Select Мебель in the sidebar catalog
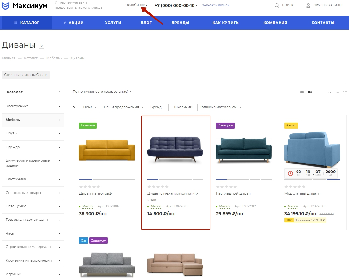349x280 pixels. tap(33, 120)
